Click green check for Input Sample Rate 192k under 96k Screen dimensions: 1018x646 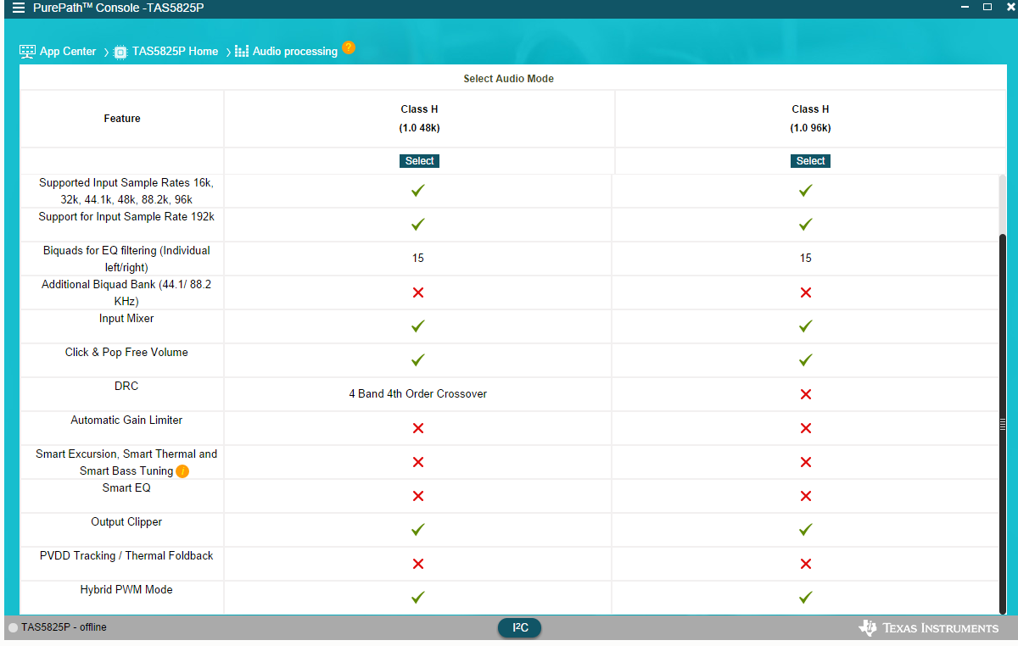(806, 225)
